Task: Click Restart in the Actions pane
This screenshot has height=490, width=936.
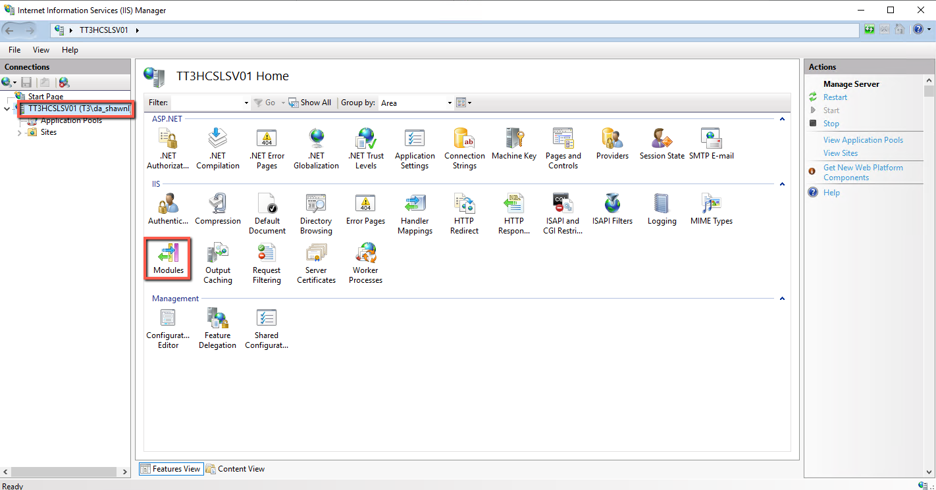Action: (x=835, y=97)
